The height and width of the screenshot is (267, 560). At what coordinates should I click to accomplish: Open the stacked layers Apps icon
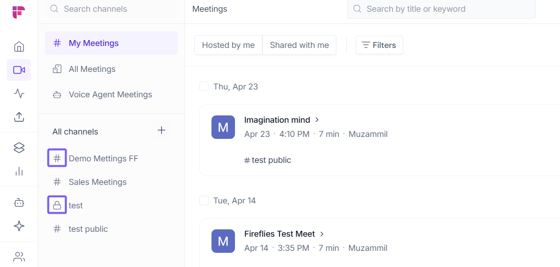pyautogui.click(x=19, y=148)
